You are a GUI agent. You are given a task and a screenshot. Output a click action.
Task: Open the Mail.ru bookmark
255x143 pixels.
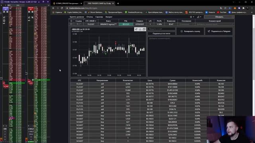point(174,12)
